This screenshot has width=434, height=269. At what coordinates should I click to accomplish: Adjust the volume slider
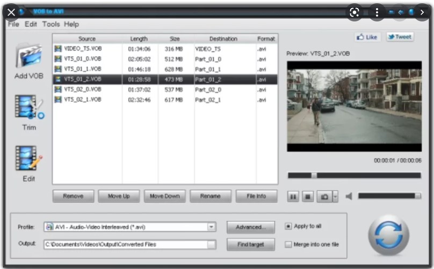click(389, 196)
